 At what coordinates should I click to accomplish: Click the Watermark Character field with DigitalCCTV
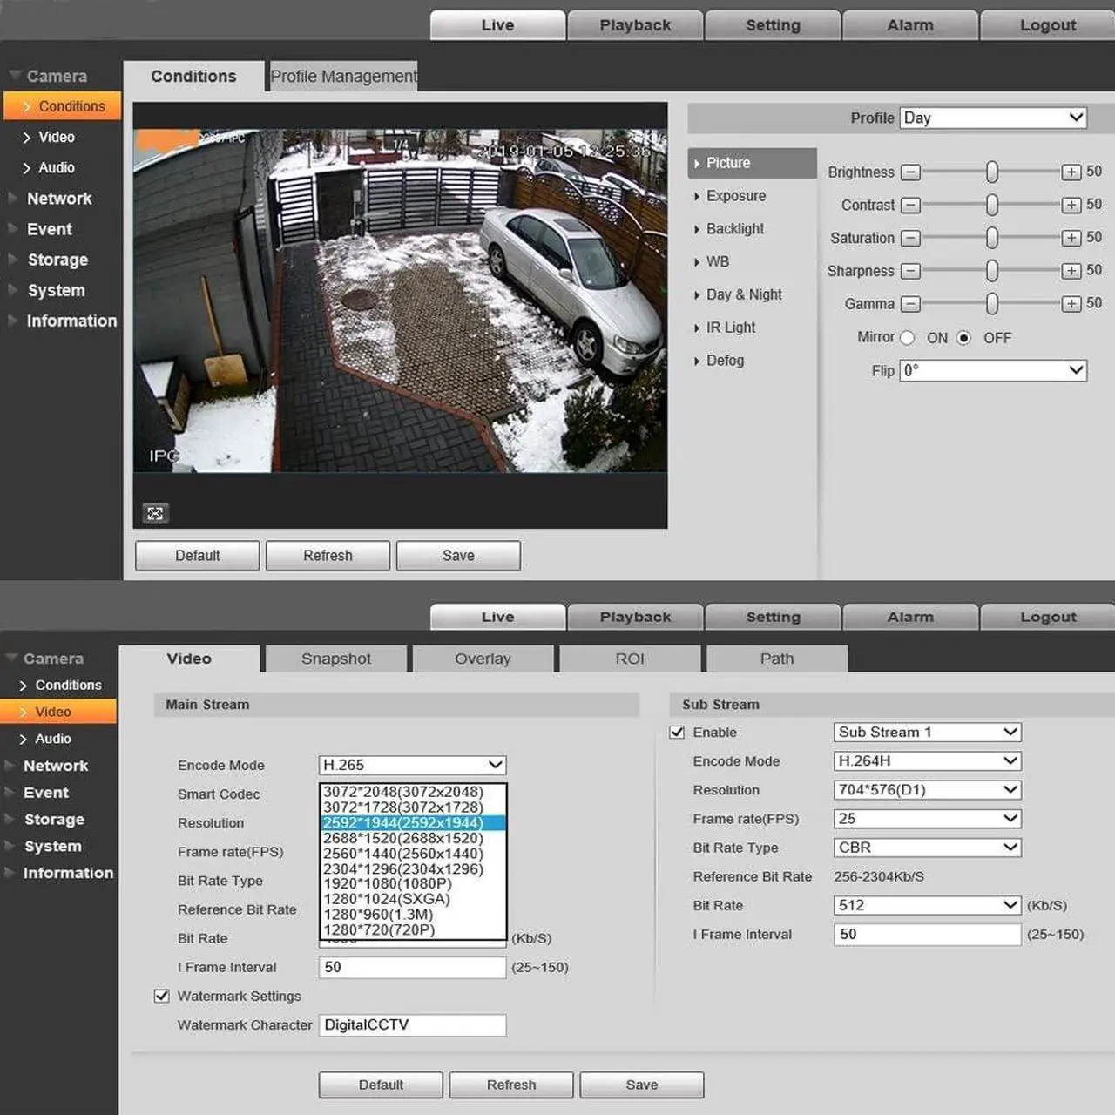(x=412, y=1024)
